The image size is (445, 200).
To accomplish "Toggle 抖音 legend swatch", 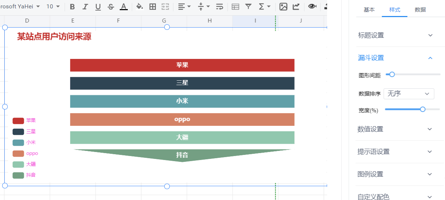I will tap(18, 175).
